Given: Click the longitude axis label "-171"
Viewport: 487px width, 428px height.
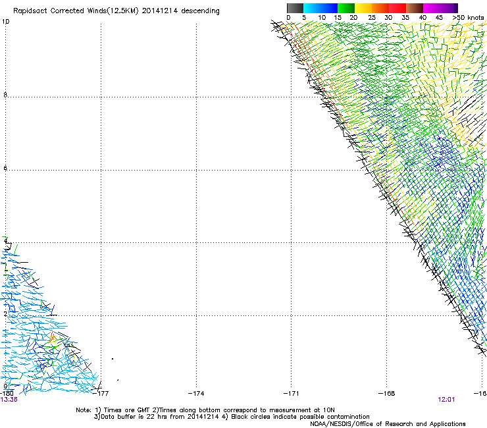Looking at the screenshot, I should click(292, 394).
